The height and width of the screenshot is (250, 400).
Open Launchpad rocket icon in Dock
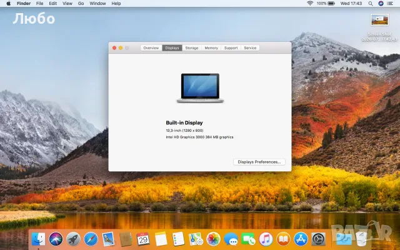click(x=74, y=239)
